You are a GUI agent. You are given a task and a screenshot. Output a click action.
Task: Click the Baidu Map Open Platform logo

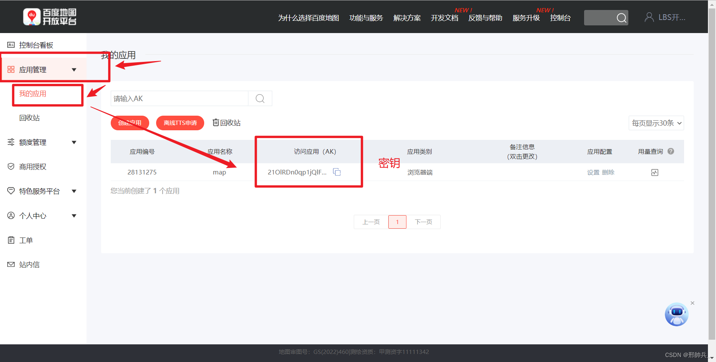click(50, 17)
